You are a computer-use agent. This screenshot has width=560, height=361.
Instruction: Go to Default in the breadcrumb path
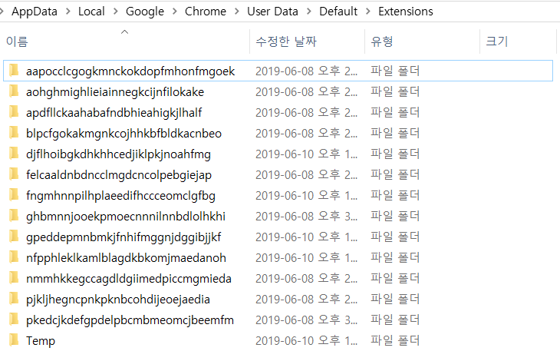coord(338,12)
